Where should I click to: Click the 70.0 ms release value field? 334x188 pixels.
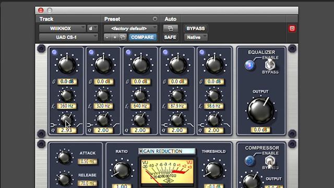click(x=87, y=183)
